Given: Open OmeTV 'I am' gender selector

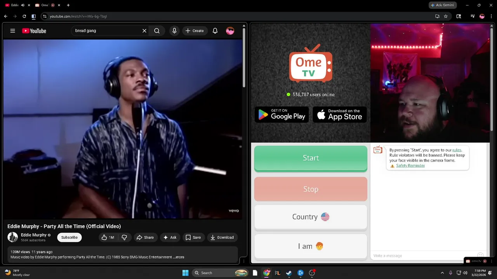Looking at the screenshot, I should coord(311,246).
